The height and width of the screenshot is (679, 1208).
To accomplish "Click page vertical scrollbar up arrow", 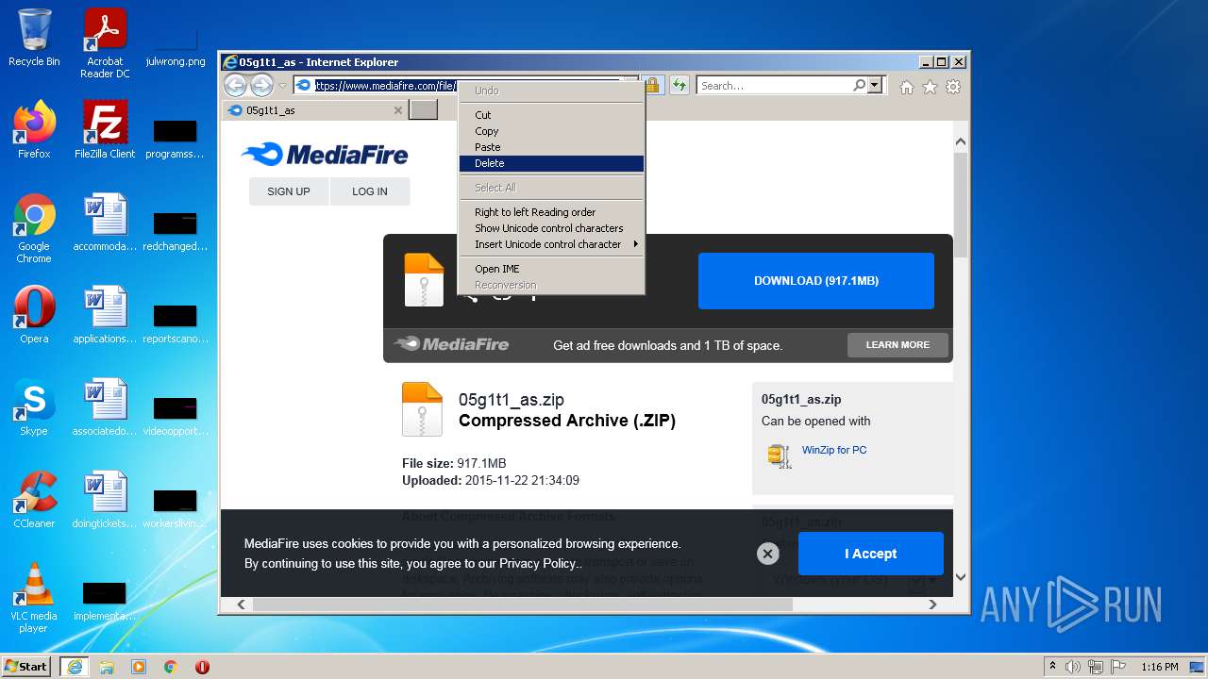I will (961, 142).
